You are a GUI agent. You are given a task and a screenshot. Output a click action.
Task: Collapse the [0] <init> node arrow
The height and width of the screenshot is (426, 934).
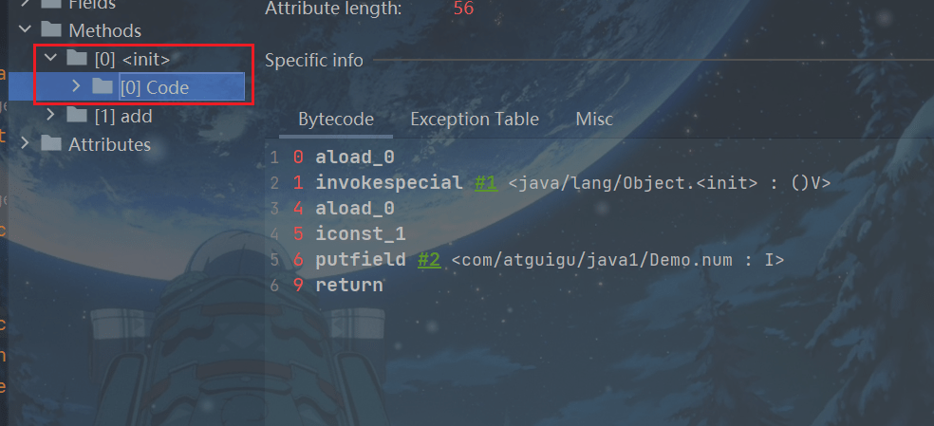click(x=51, y=59)
